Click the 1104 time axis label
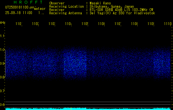 click(68, 24)
